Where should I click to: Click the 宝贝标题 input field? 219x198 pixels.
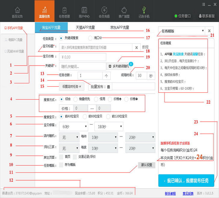[x=96, y=48]
